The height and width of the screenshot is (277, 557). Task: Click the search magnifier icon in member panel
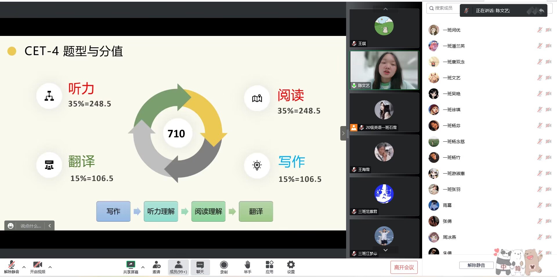coord(431,8)
